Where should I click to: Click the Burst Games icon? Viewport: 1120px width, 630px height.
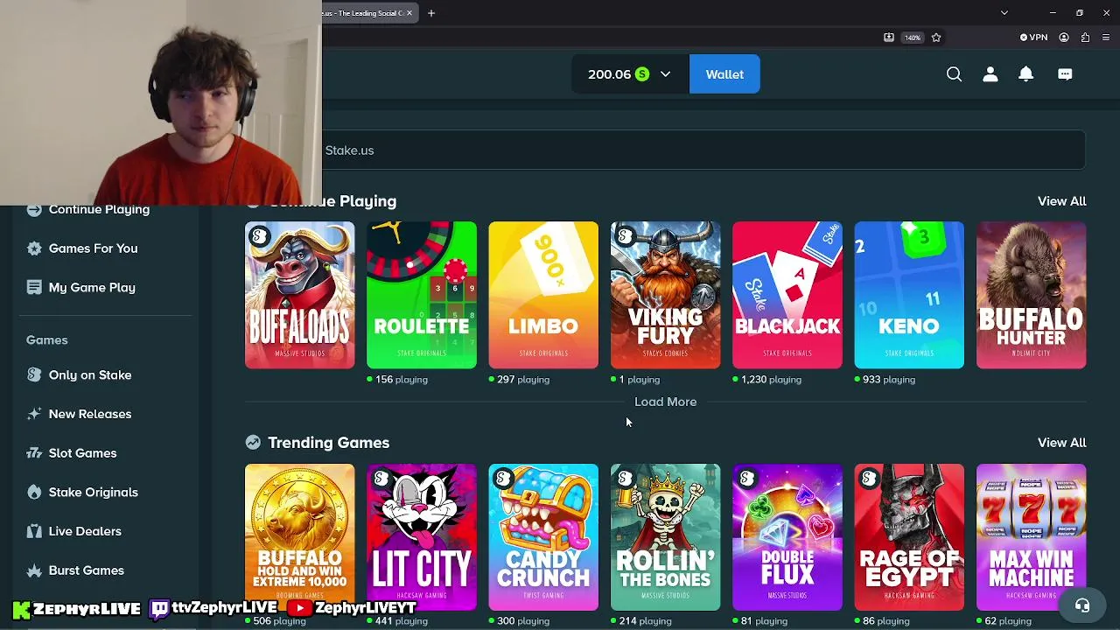click(x=34, y=570)
